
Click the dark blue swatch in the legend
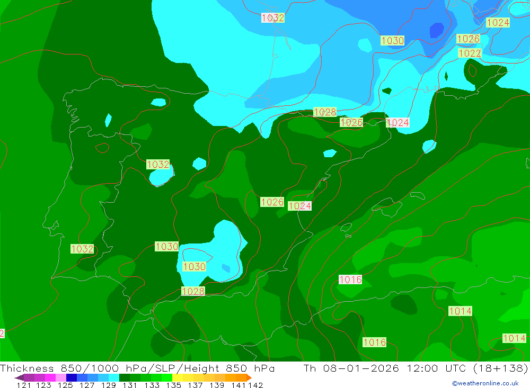click(72, 377)
